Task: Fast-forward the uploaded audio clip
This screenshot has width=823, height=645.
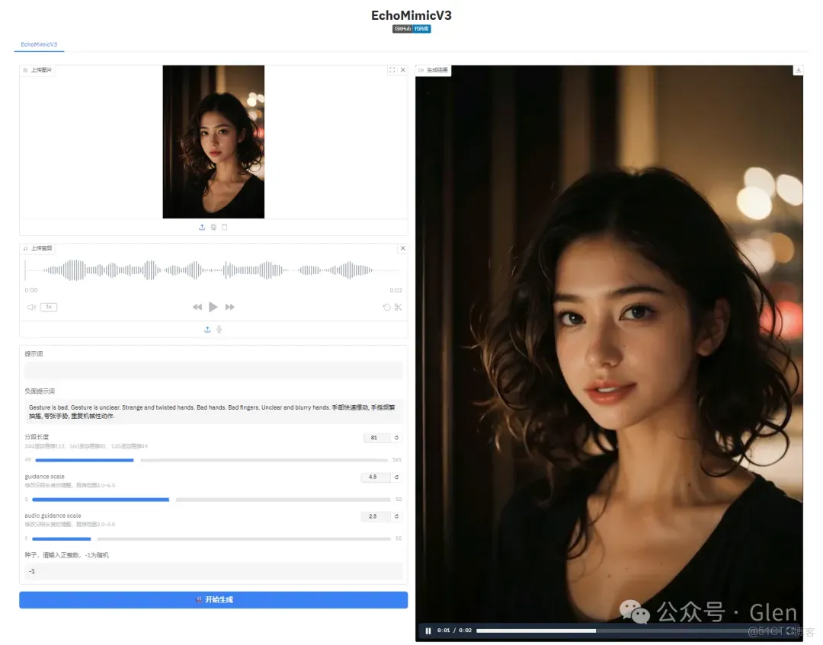Action: pos(230,307)
